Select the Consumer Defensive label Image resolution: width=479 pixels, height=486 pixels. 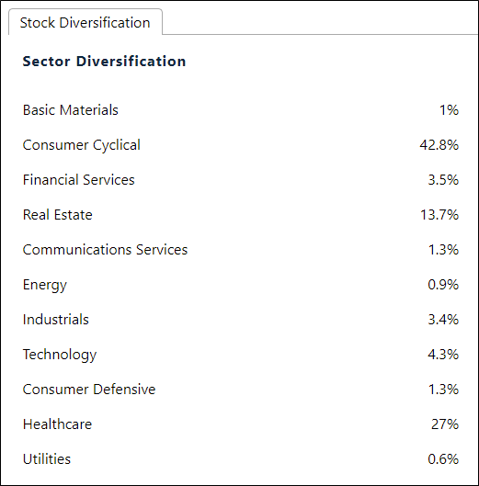[x=89, y=390]
